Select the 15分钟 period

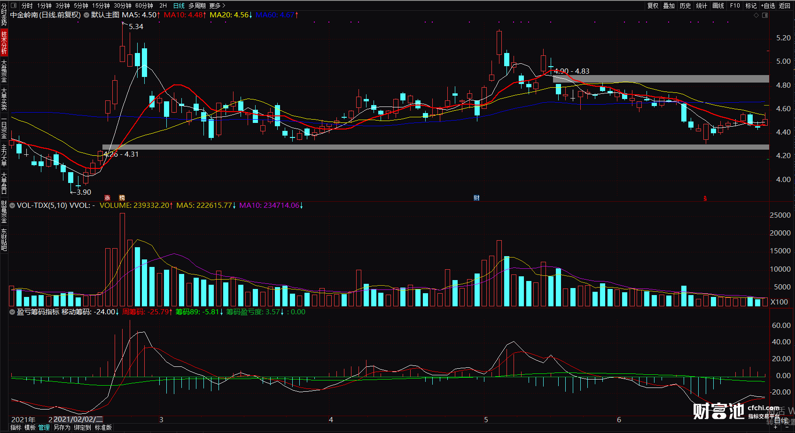(101, 6)
